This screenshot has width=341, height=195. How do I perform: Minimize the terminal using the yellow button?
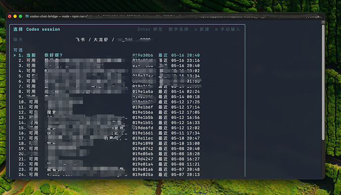(15, 16)
